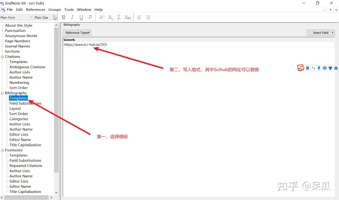
Task: Open the Help menu
Action: pyautogui.click(x=98, y=9)
